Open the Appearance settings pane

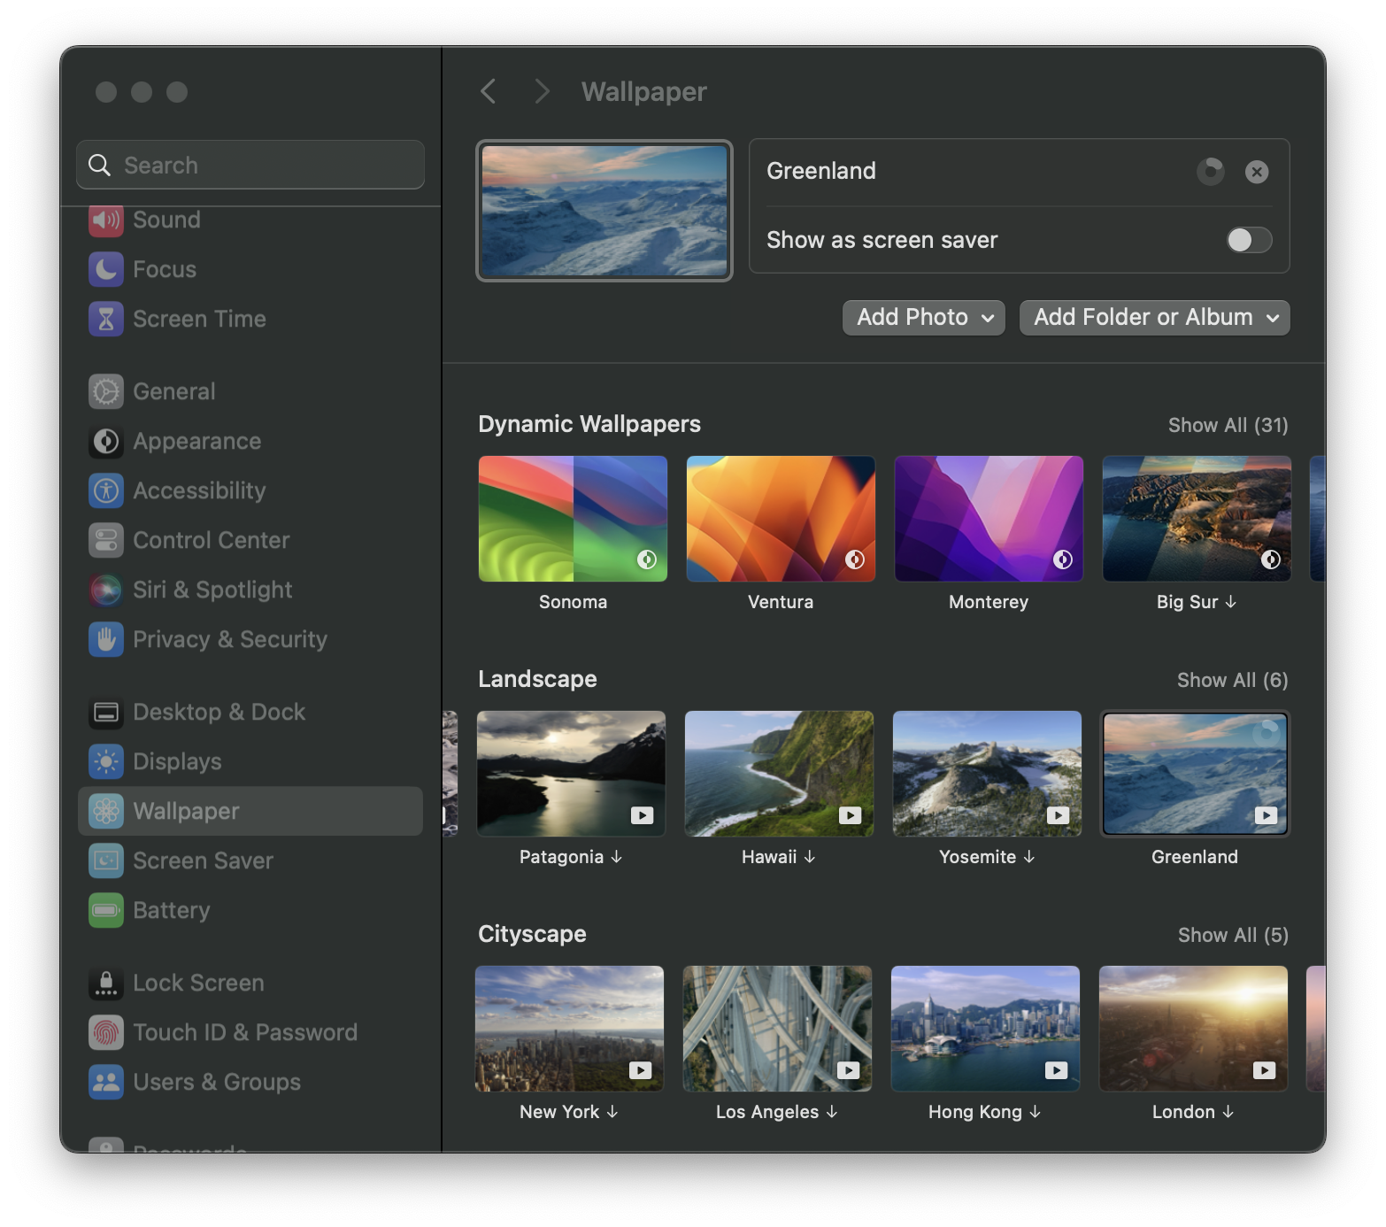pyautogui.click(x=250, y=441)
